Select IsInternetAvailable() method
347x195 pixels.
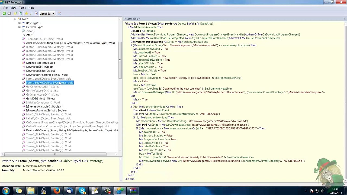tap(44, 106)
